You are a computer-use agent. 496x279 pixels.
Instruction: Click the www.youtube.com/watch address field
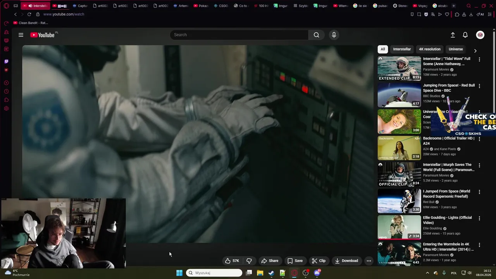pyautogui.click(x=64, y=14)
